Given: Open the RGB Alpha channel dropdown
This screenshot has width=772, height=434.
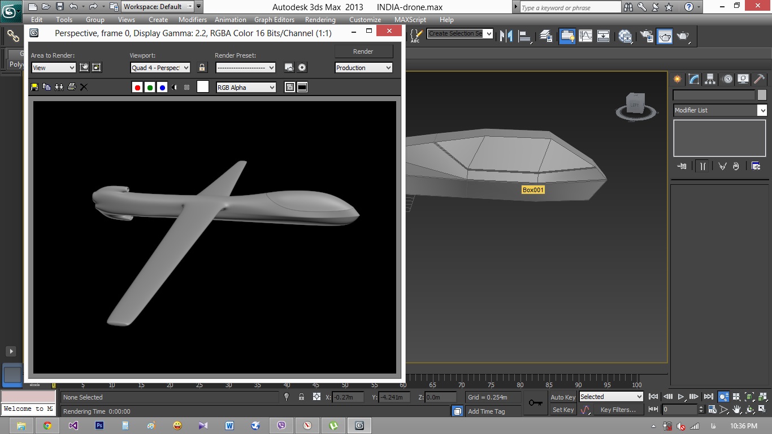Looking at the screenshot, I should [x=246, y=88].
